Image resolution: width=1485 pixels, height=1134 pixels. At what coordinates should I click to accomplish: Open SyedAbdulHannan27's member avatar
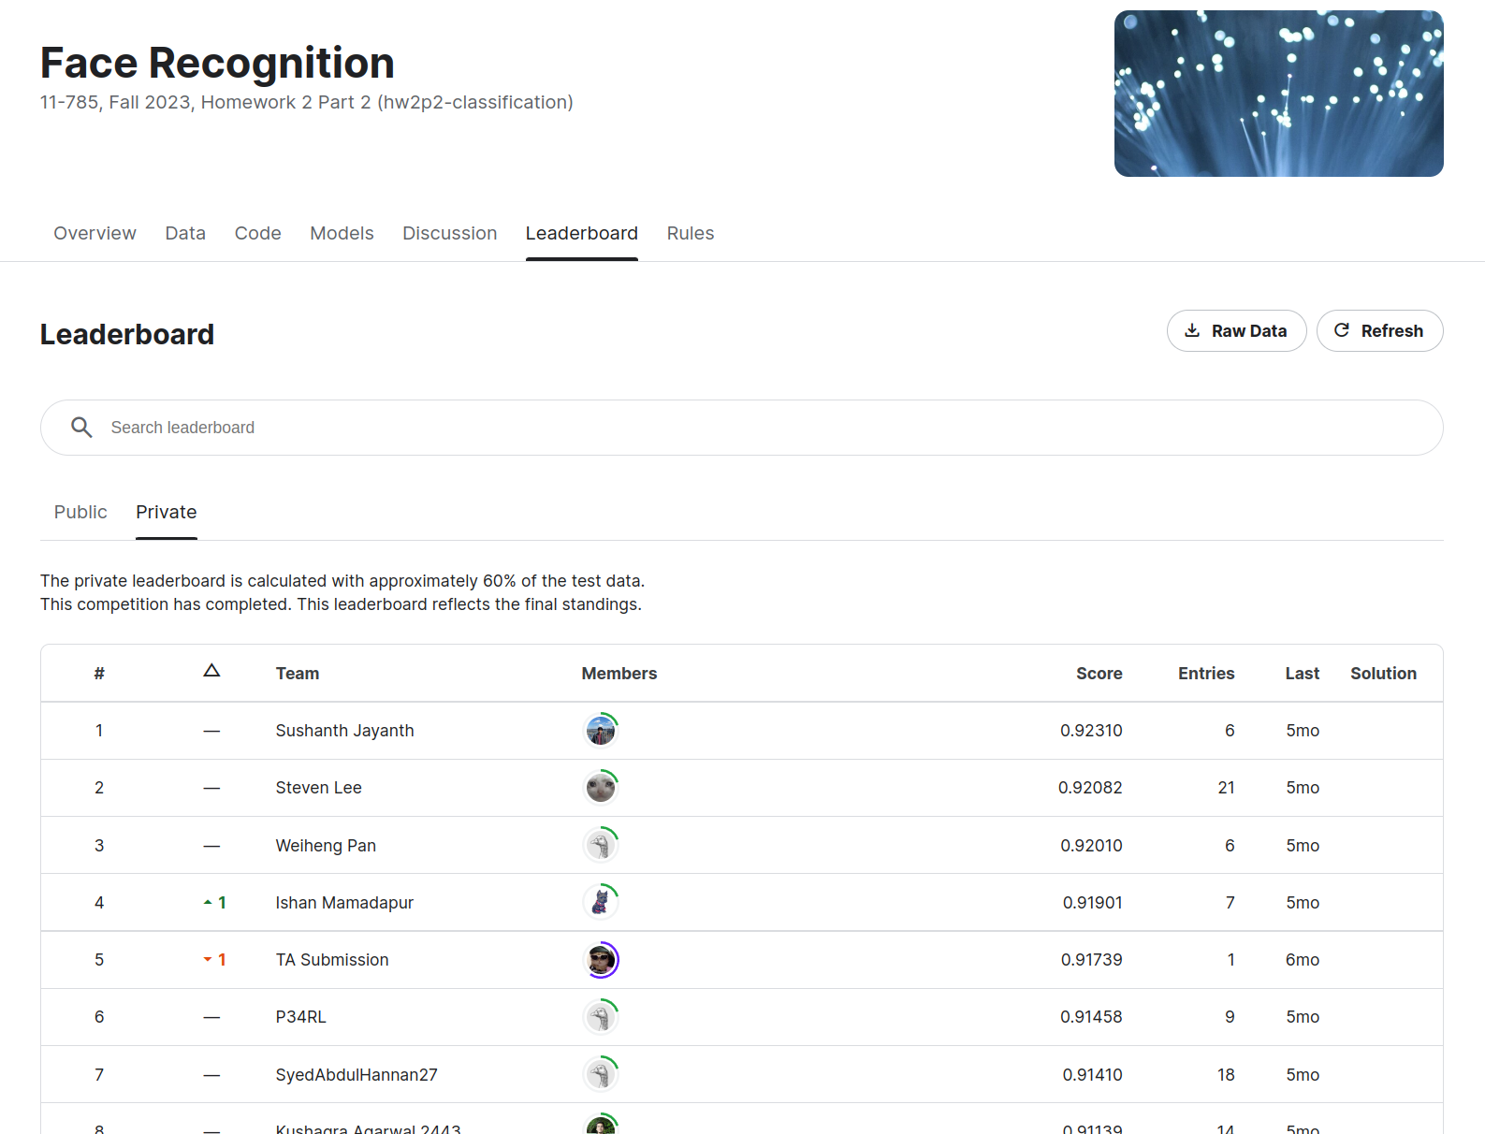pos(601,1075)
